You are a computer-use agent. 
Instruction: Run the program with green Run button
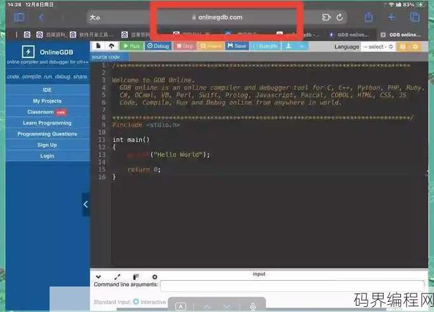tap(132, 46)
